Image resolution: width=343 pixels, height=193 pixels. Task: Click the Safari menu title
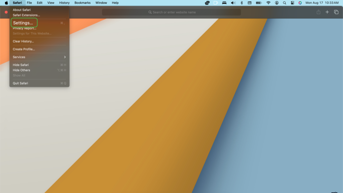tap(17, 3)
